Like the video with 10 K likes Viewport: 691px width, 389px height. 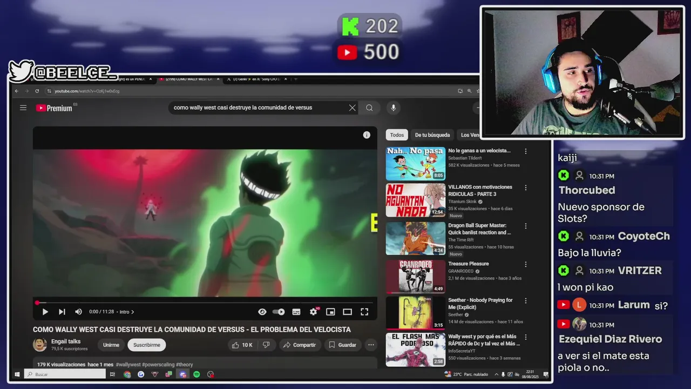[242, 345]
